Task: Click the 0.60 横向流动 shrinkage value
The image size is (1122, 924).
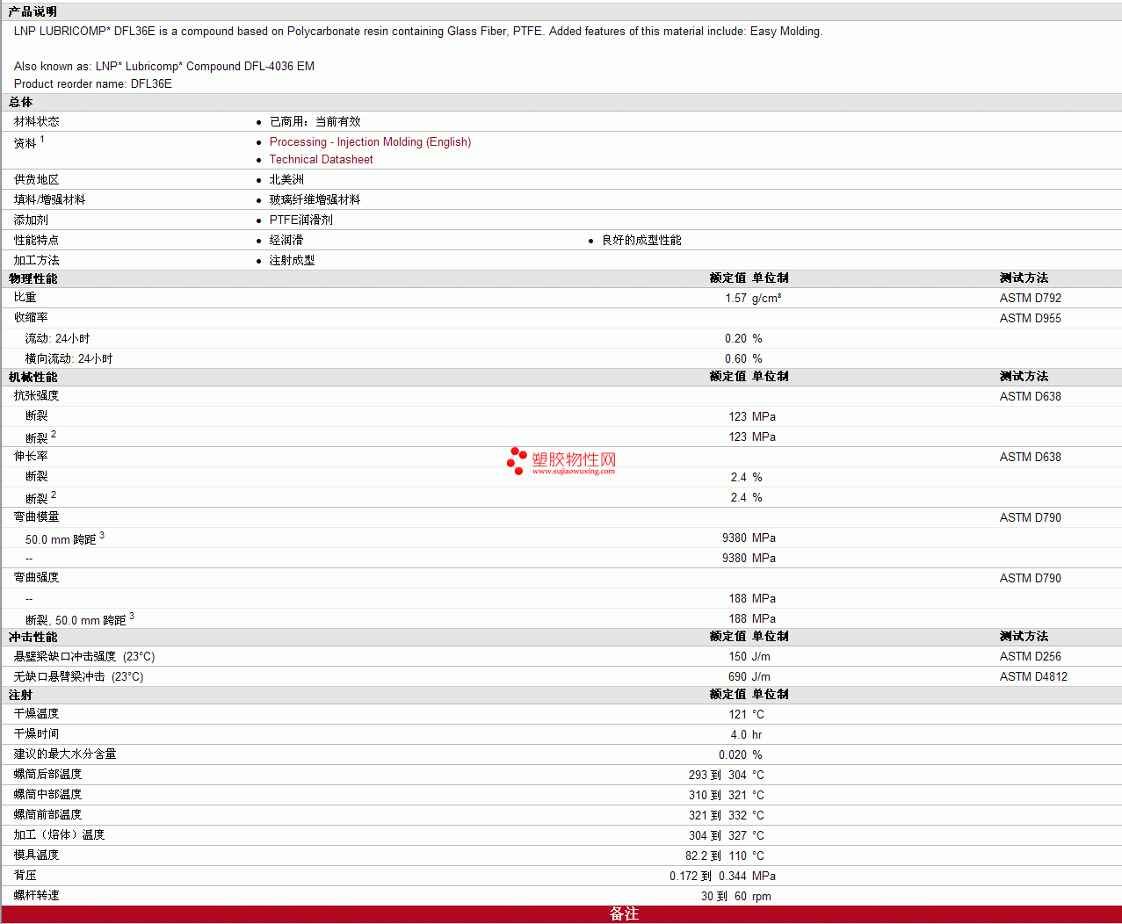Action: [x=735, y=359]
